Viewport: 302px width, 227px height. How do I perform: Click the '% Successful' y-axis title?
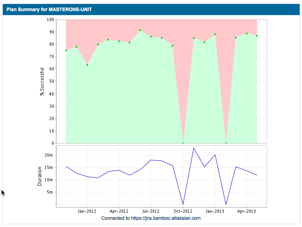(42, 81)
